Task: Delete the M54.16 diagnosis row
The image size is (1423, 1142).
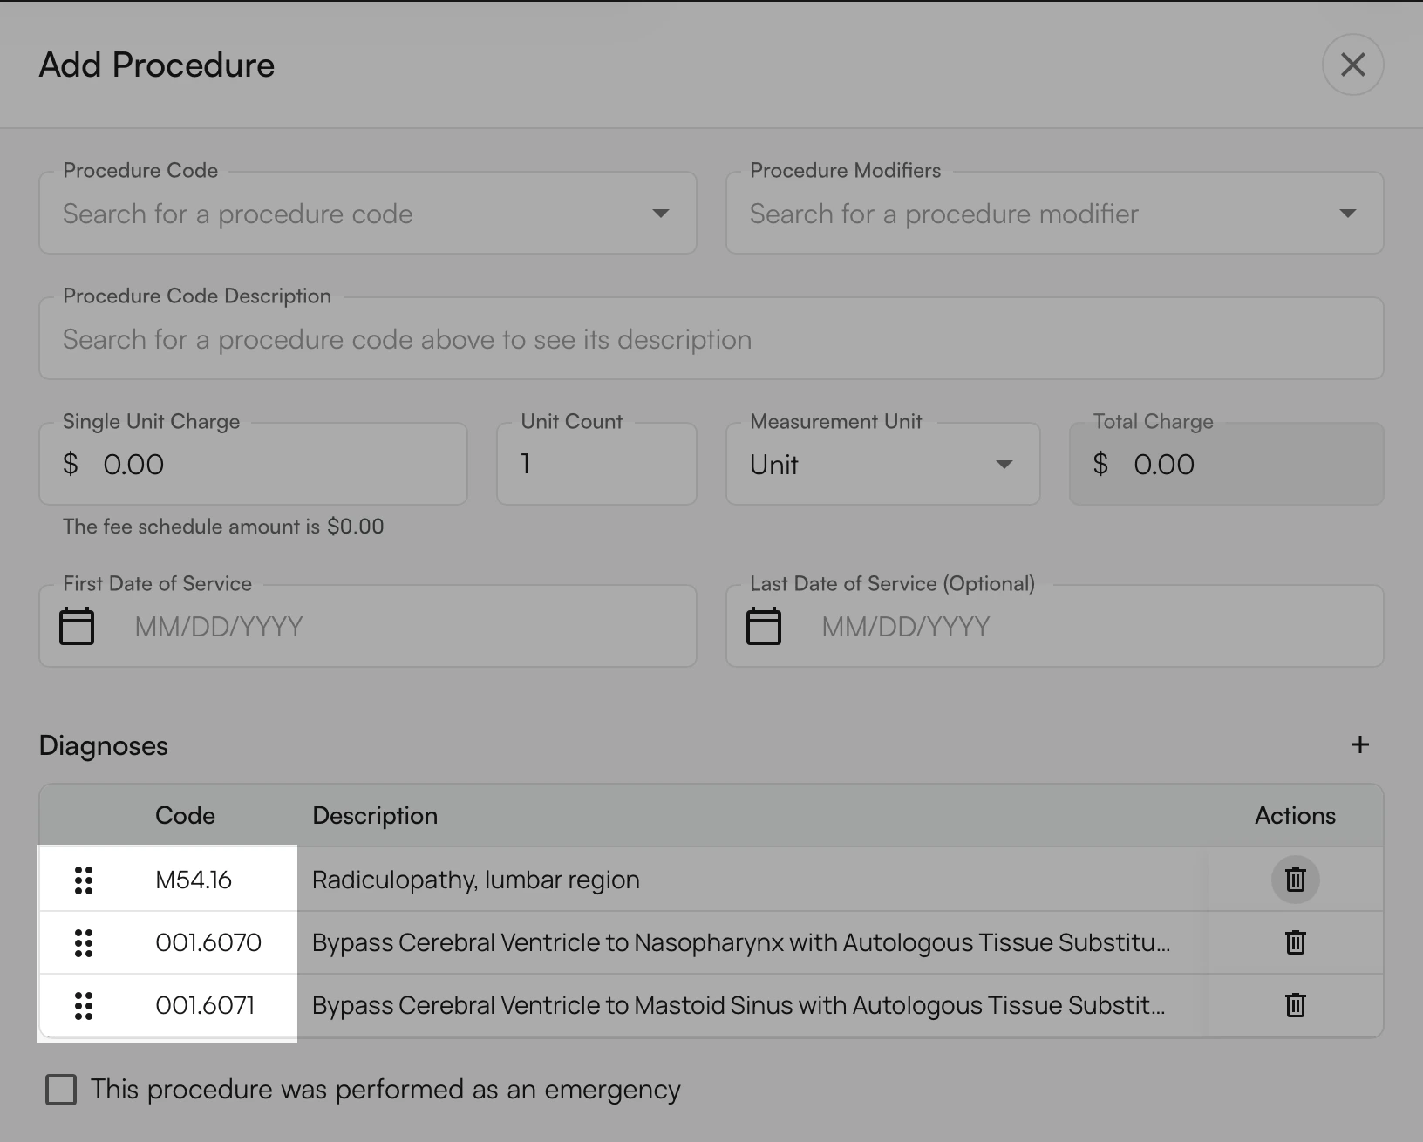Action: coord(1294,880)
